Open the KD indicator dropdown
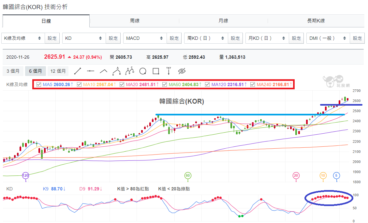Viewport: 368px width, 223px height. click(x=84, y=38)
